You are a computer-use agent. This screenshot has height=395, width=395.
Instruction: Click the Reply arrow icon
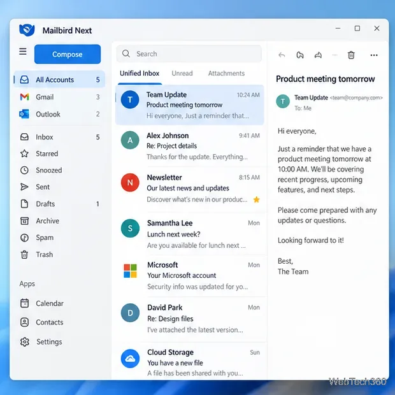[282, 55]
